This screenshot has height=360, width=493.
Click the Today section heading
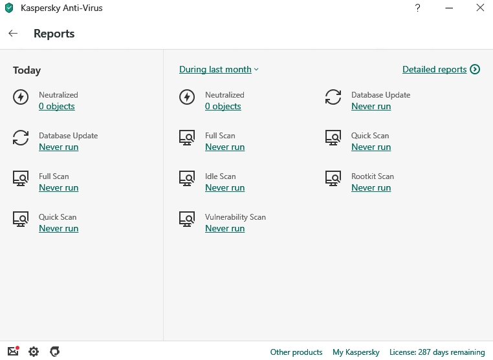coord(27,70)
